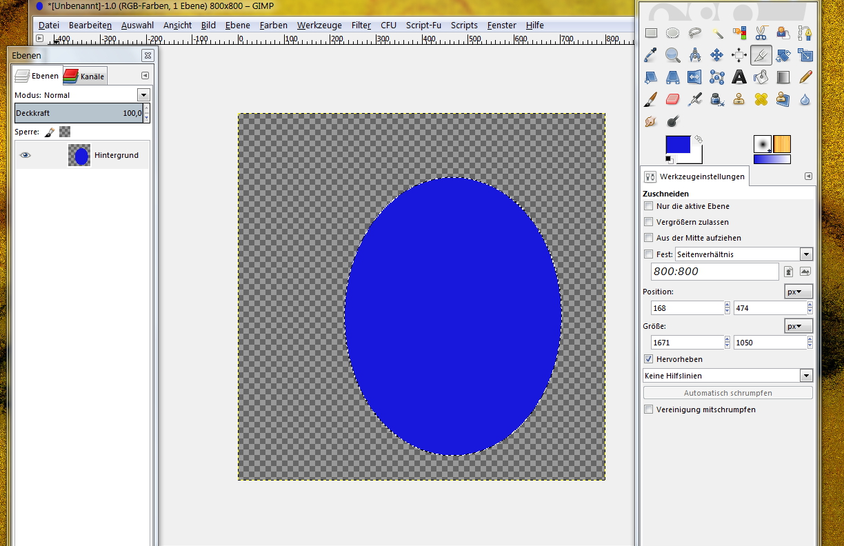Open the Datei menu

49,26
